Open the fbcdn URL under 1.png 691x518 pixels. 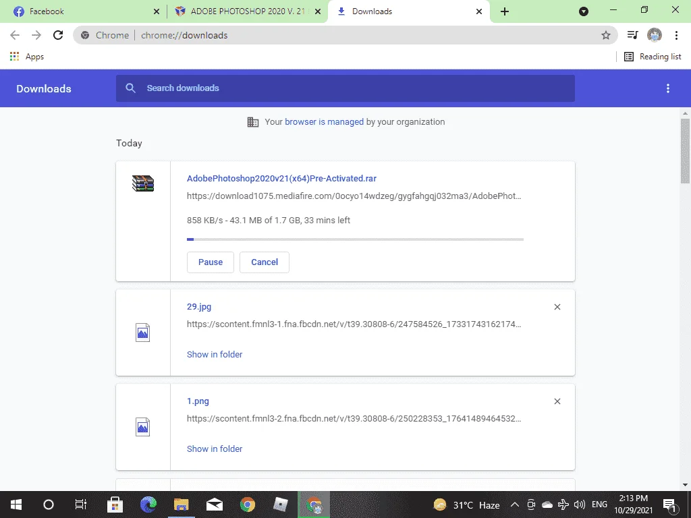click(354, 418)
